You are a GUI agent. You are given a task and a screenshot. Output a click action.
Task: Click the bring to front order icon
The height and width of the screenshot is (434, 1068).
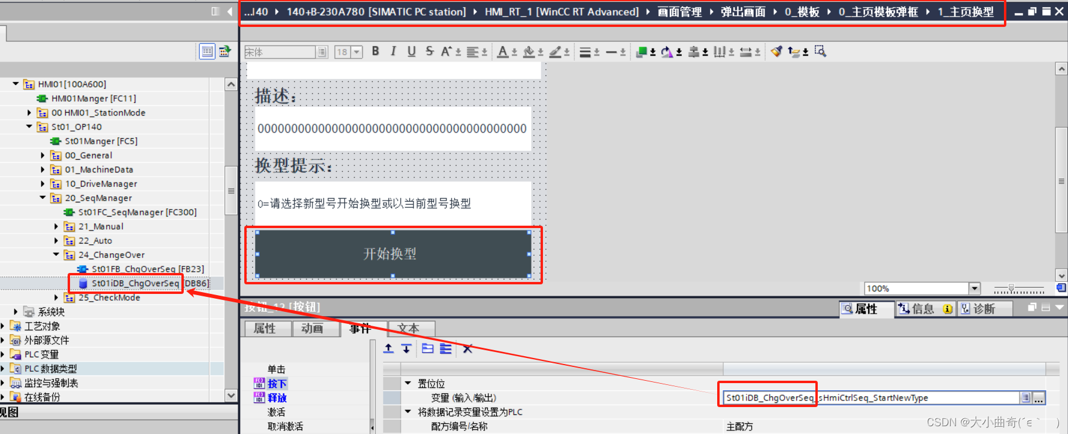641,52
